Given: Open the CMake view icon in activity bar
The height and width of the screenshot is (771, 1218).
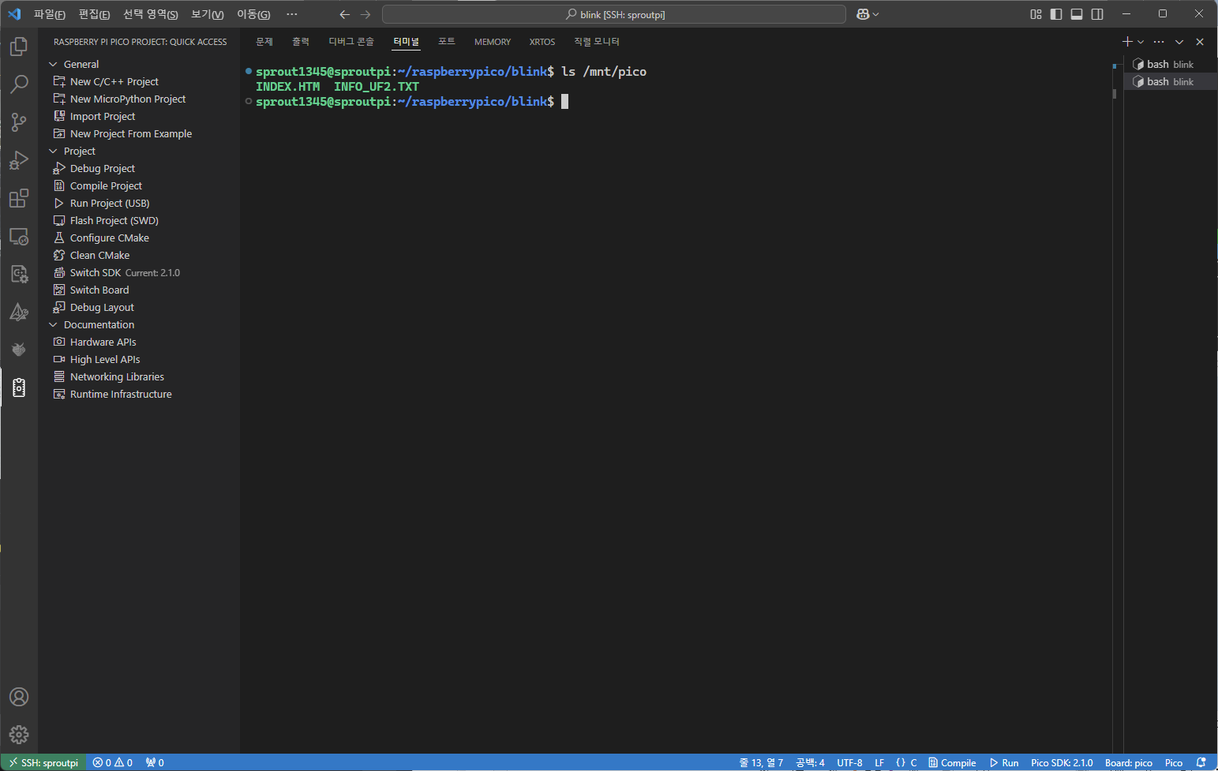Looking at the screenshot, I should (x=19, y=312).
